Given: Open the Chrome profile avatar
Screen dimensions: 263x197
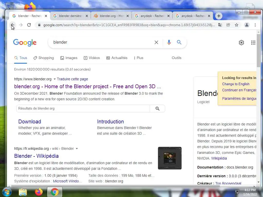Looking at the screenshot, I should coord(247,25).
